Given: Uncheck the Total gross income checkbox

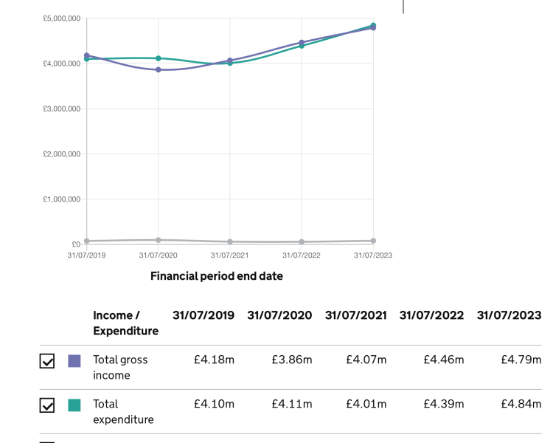Looking at the screenshot, I should 47,361.
